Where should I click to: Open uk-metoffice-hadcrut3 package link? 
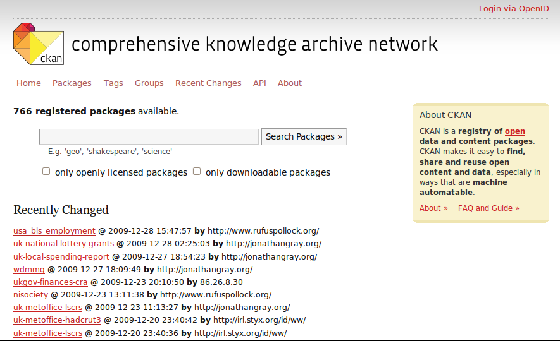point(57,320)
